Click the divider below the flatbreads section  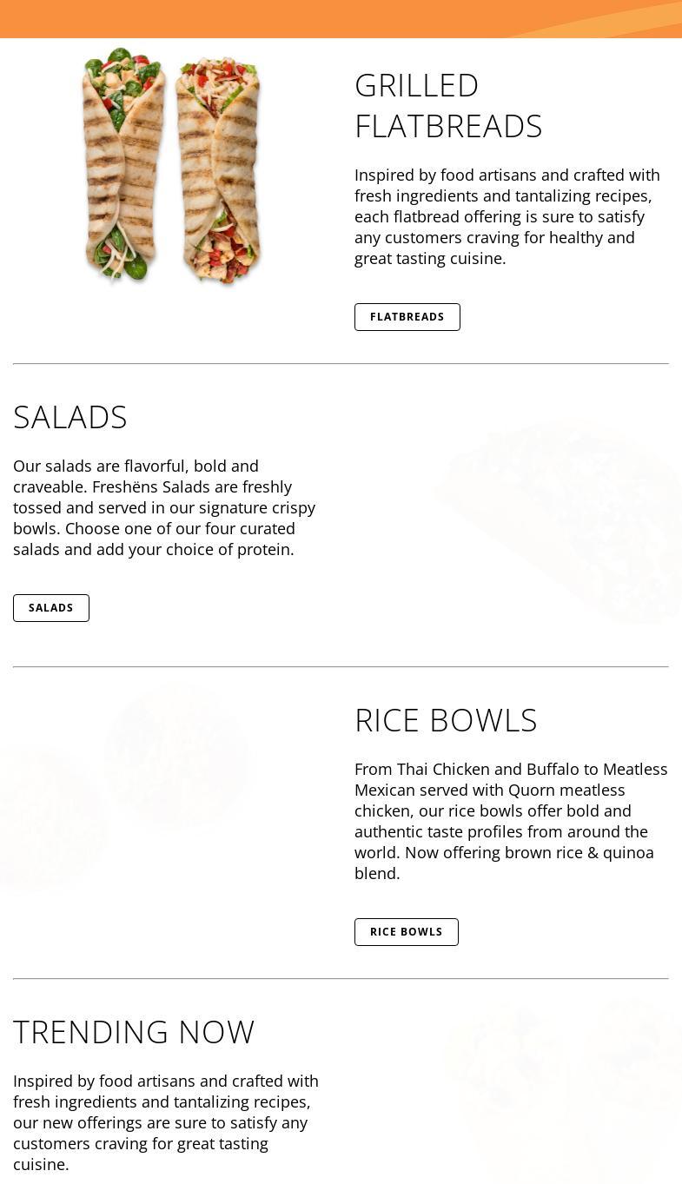(341, 362)
